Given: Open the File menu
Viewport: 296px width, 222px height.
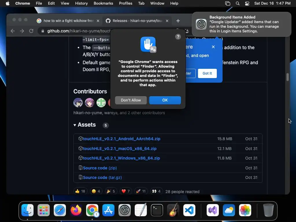Looking at the screenshot, I should (39, 3).
